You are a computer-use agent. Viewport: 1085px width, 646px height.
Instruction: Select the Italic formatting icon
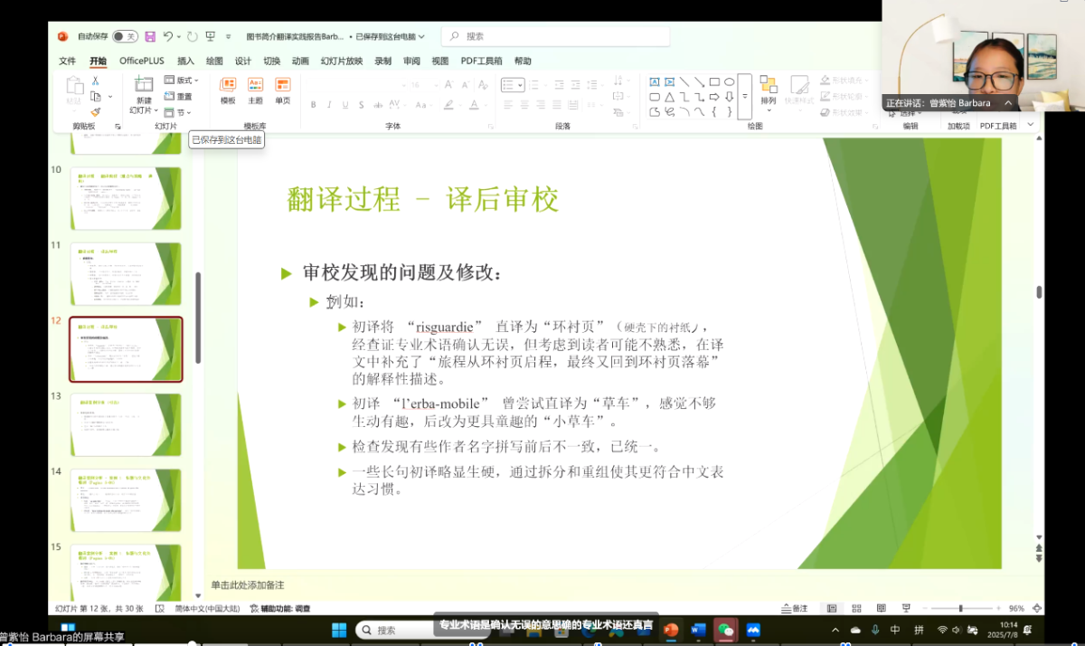[x=329, y=105]
